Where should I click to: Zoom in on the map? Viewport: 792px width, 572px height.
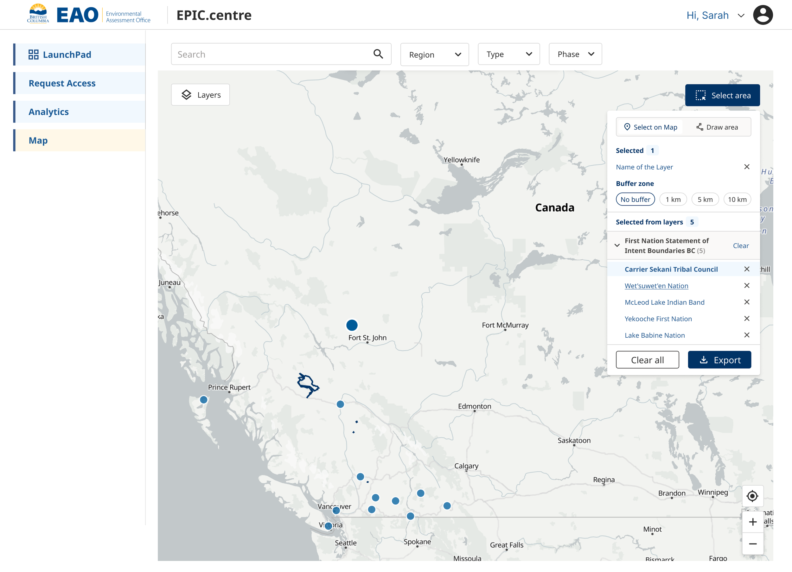[x=752, y=522]
